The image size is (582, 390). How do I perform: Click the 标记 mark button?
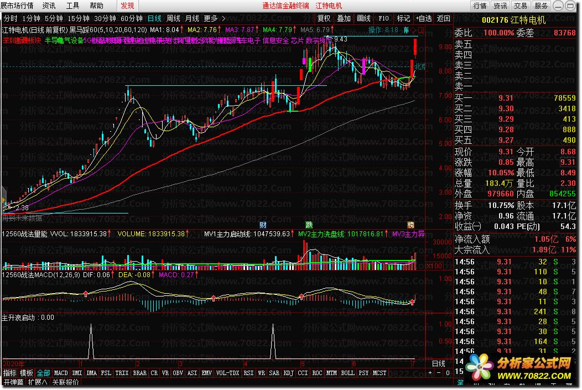(403, 18)
